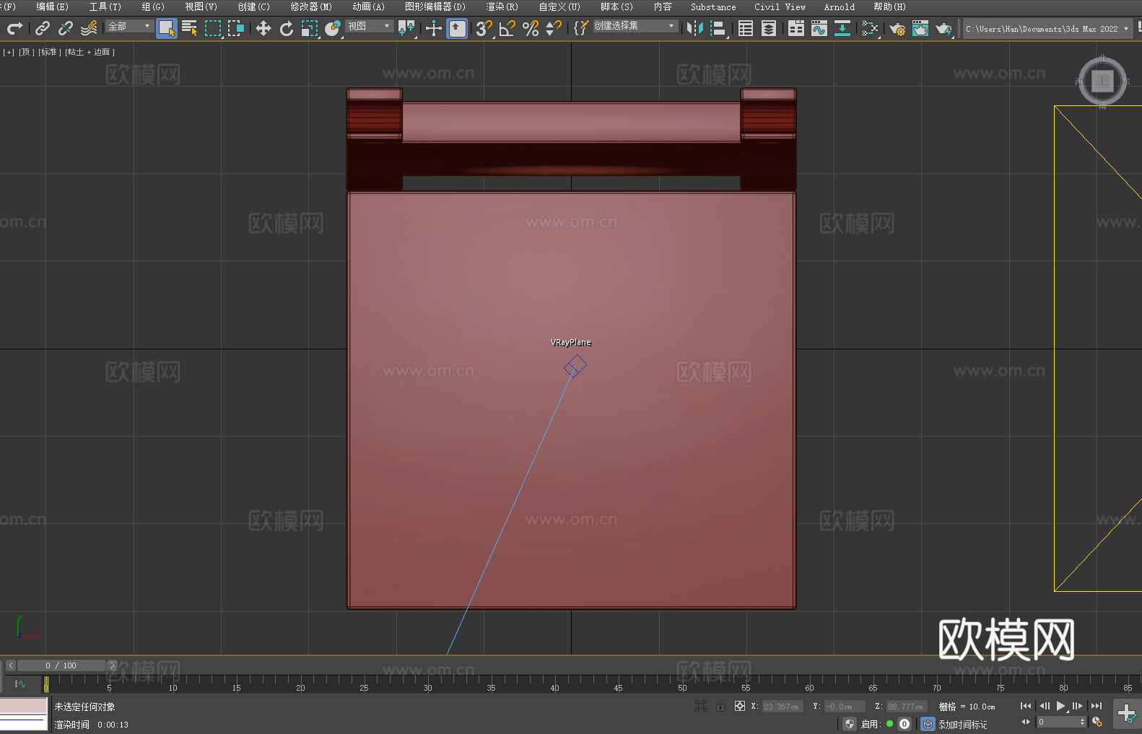Open Schematic View
Image resolution: width=1142 pixels, height=734 pixels.
tap(842, 28)
